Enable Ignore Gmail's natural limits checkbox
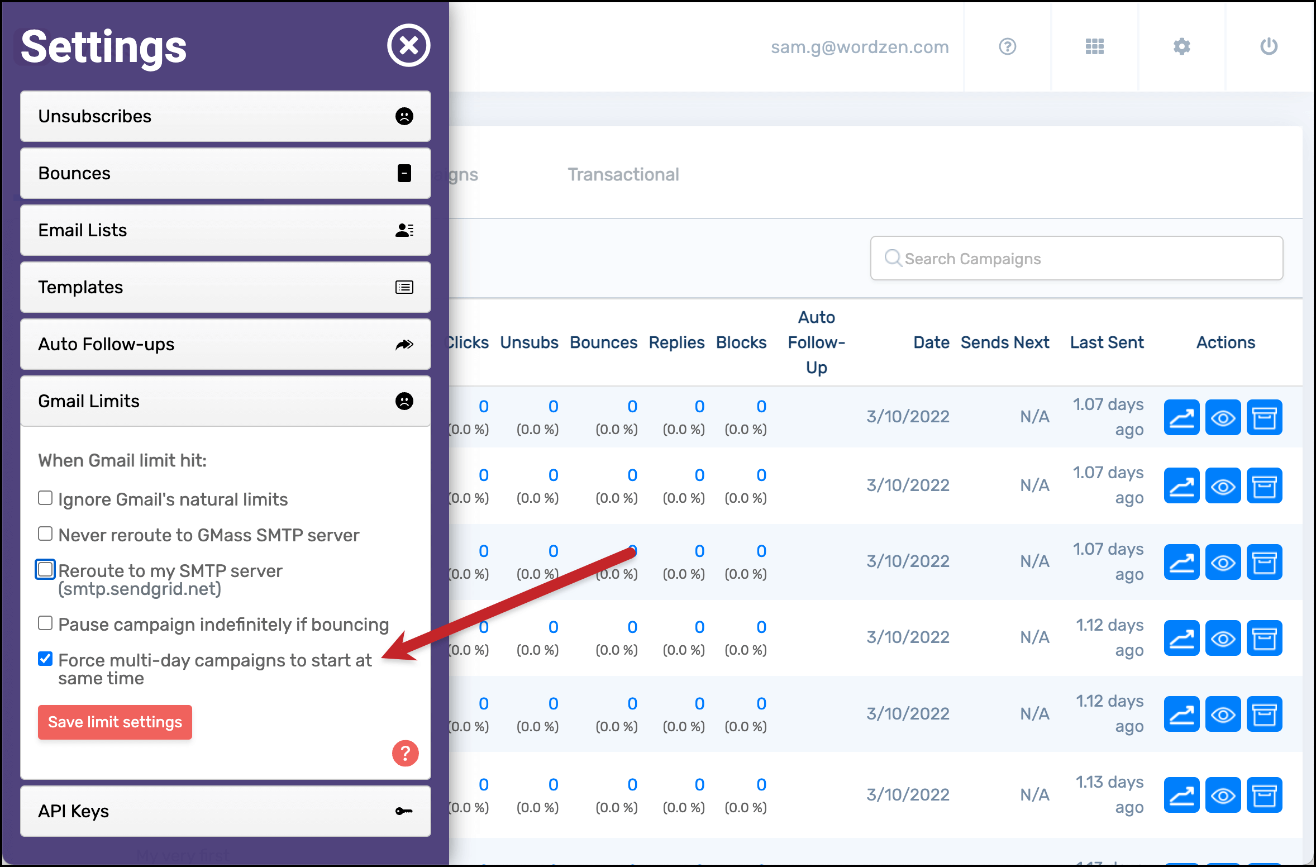The width and height of the screenshot is (1316, 867). pyautogui.click(x=45, y=498)
